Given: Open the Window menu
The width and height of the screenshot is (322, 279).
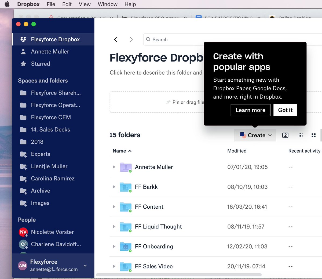Looking at the screenshot, I should [108, 4].
